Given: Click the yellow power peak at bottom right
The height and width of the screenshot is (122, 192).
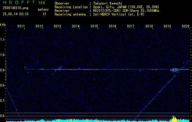Looking at the screenshot, I should 174,118.
